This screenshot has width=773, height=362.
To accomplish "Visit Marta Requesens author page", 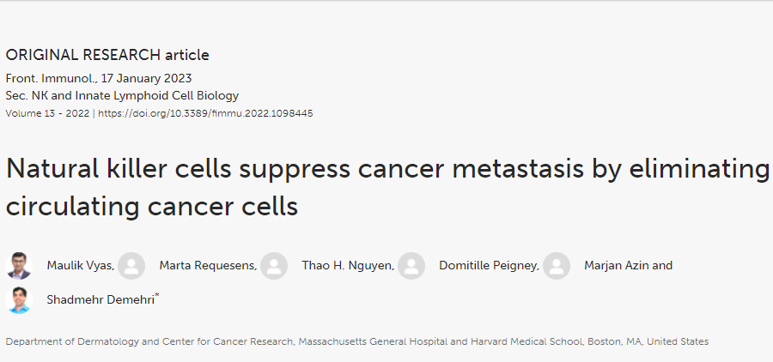I will pos(207,266).
